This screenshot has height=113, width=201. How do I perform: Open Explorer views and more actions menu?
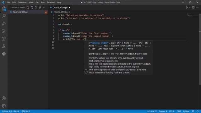click(x=44, y=8)
